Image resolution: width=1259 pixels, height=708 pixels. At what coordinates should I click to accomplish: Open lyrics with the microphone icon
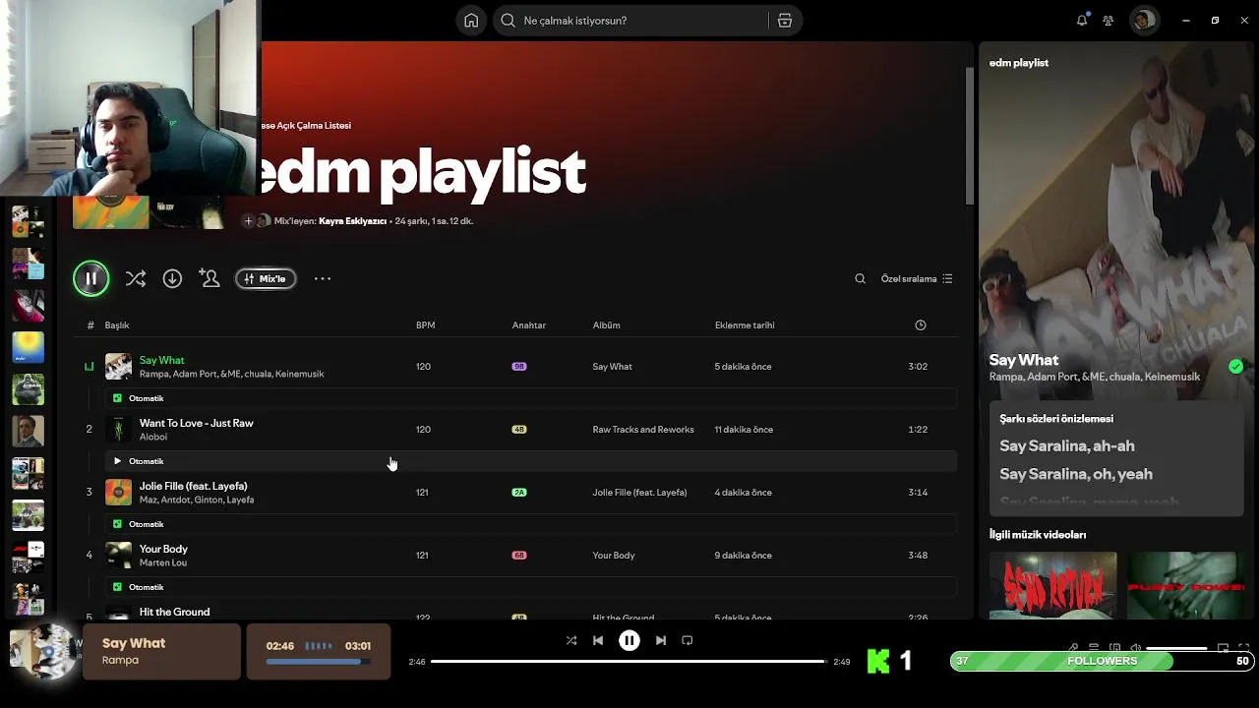1073,648
